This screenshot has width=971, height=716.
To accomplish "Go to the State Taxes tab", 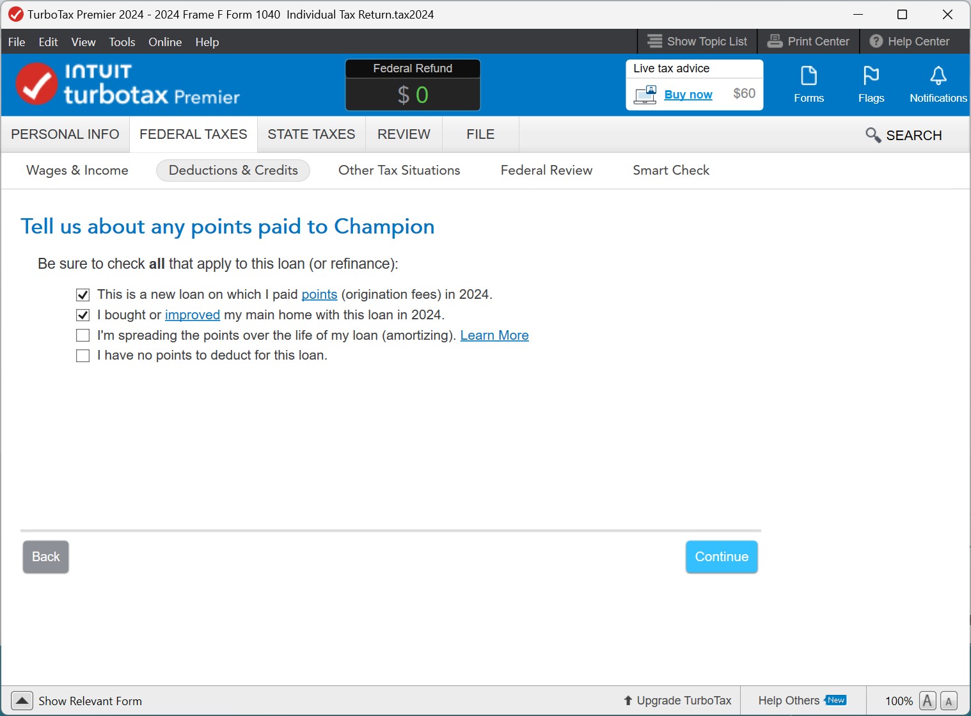I will click(x=312, y=134).
